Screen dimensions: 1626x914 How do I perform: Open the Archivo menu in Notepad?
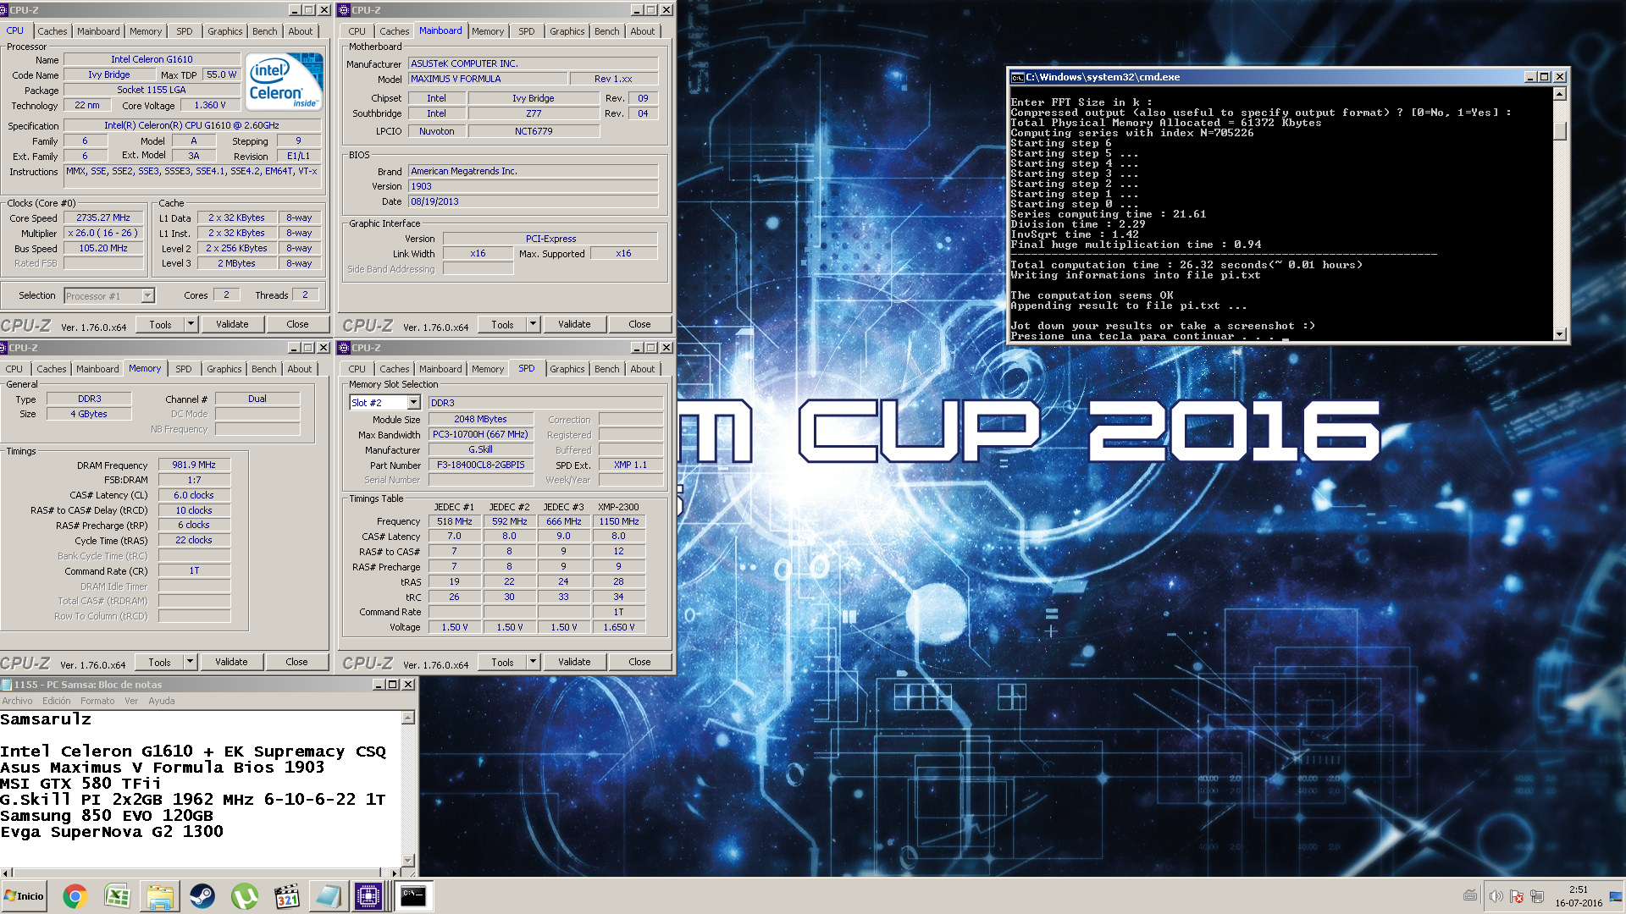tap(17, 701)
